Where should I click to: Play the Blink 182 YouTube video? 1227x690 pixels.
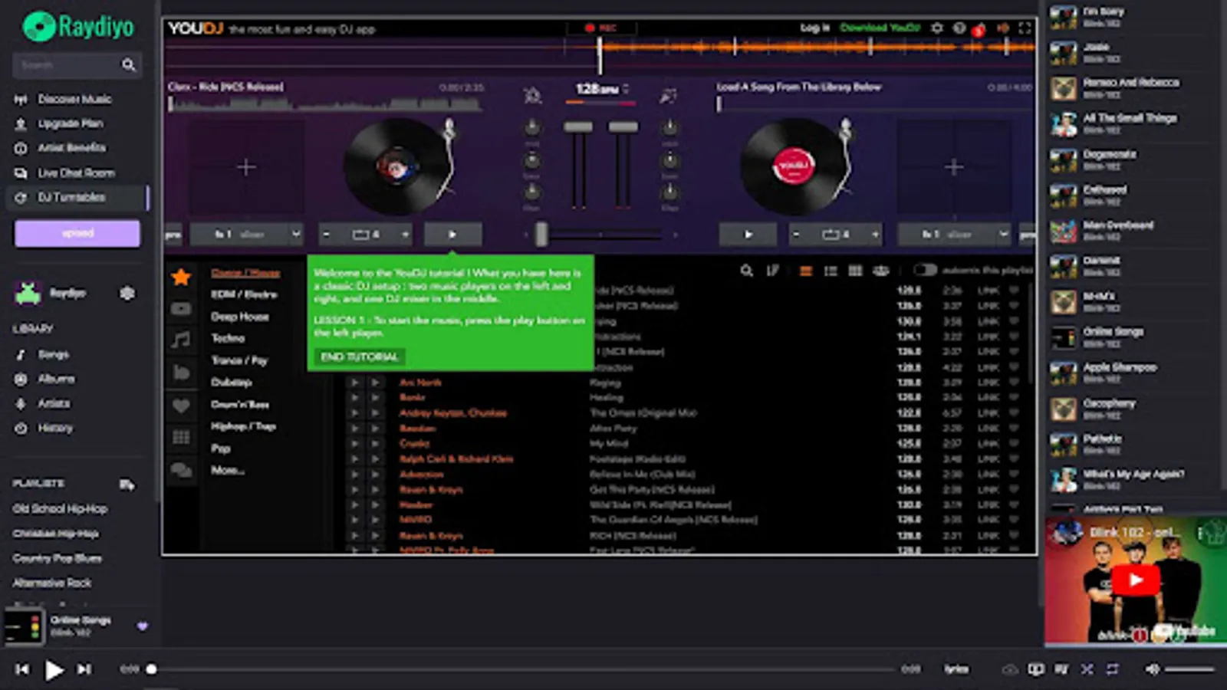(1135, 580)
